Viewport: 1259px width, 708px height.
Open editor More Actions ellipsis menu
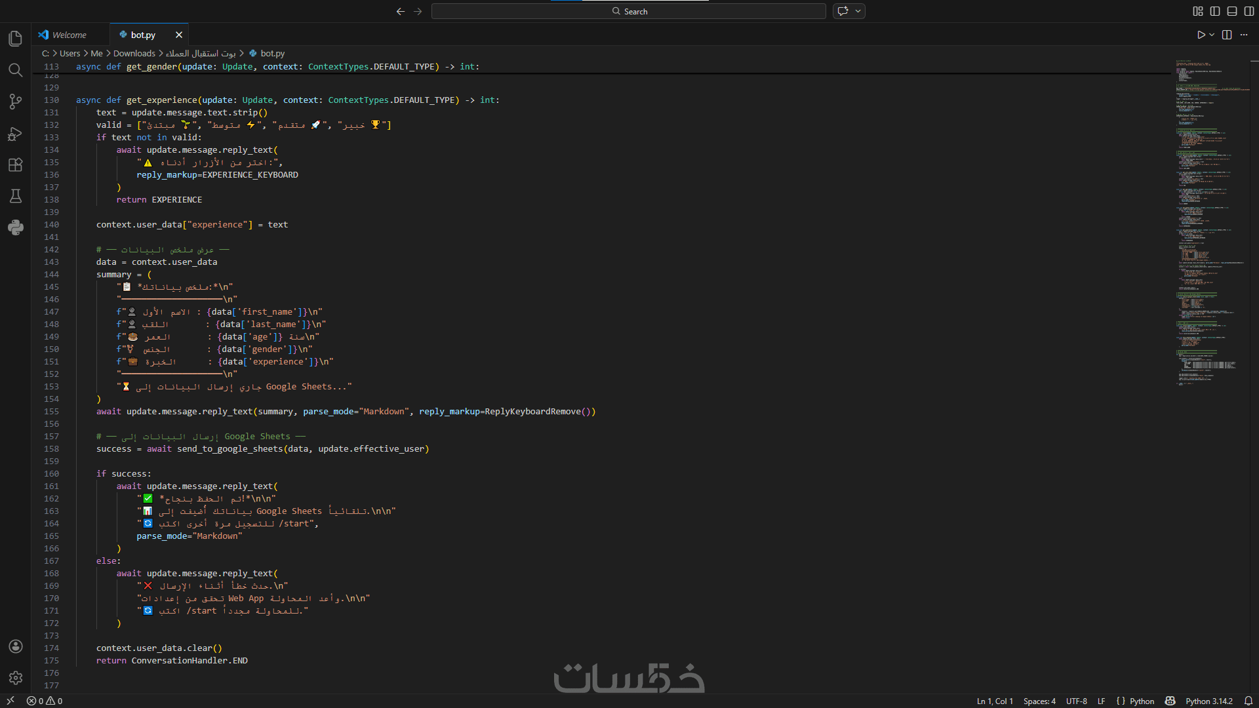[1244, 35]
